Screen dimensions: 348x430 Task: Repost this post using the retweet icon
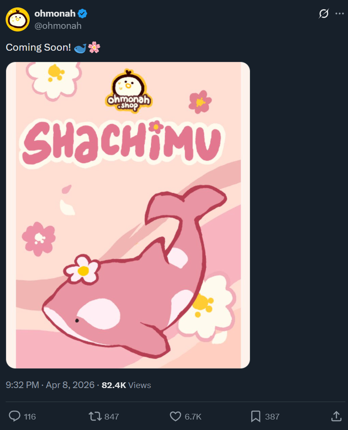pyautogui.click(x=95, y=416)
